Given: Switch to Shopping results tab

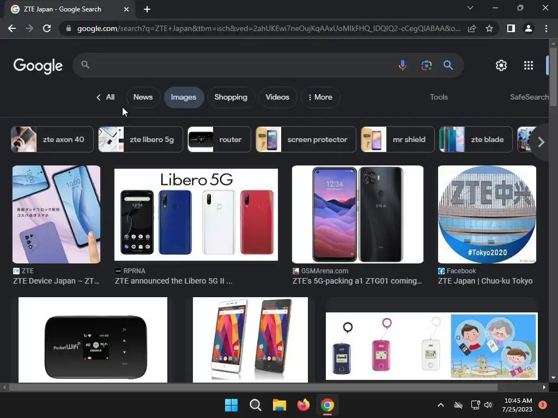Looking at the screenshot, I should 231,97.
